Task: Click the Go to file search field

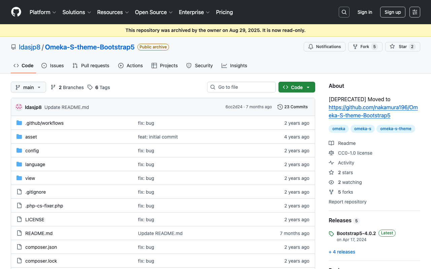Action: (241, 87)
